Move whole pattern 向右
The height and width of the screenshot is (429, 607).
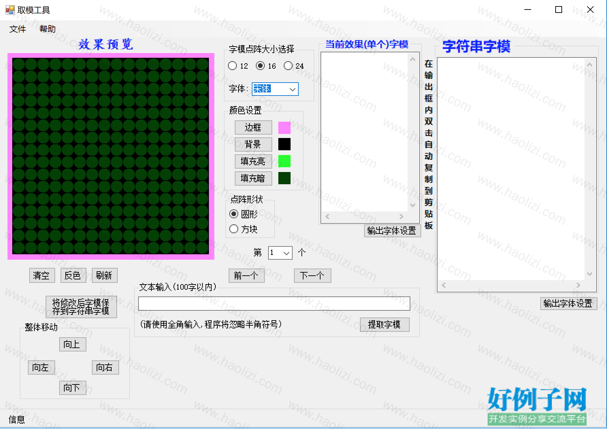point(105,367)
